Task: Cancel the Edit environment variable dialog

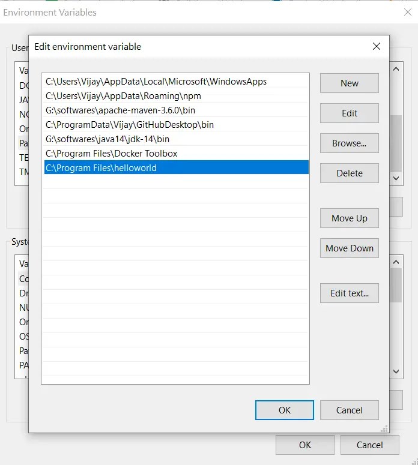Action: (x=349, y=410)
